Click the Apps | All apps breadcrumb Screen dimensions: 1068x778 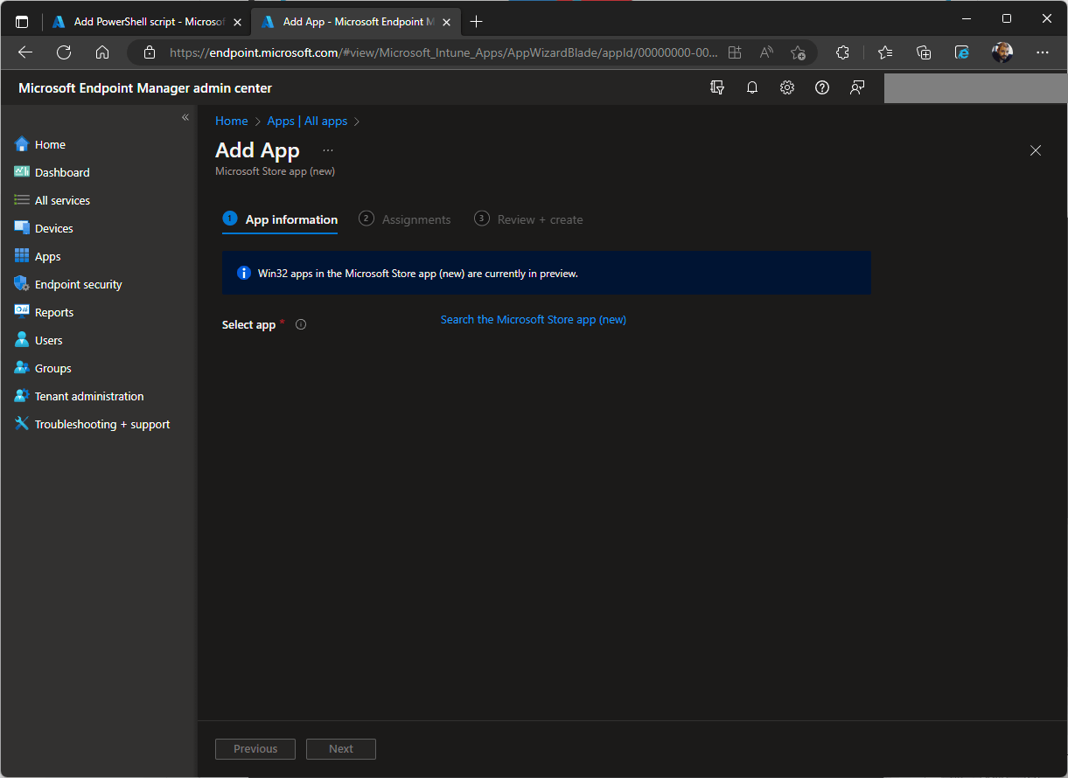tap(307, 122)
